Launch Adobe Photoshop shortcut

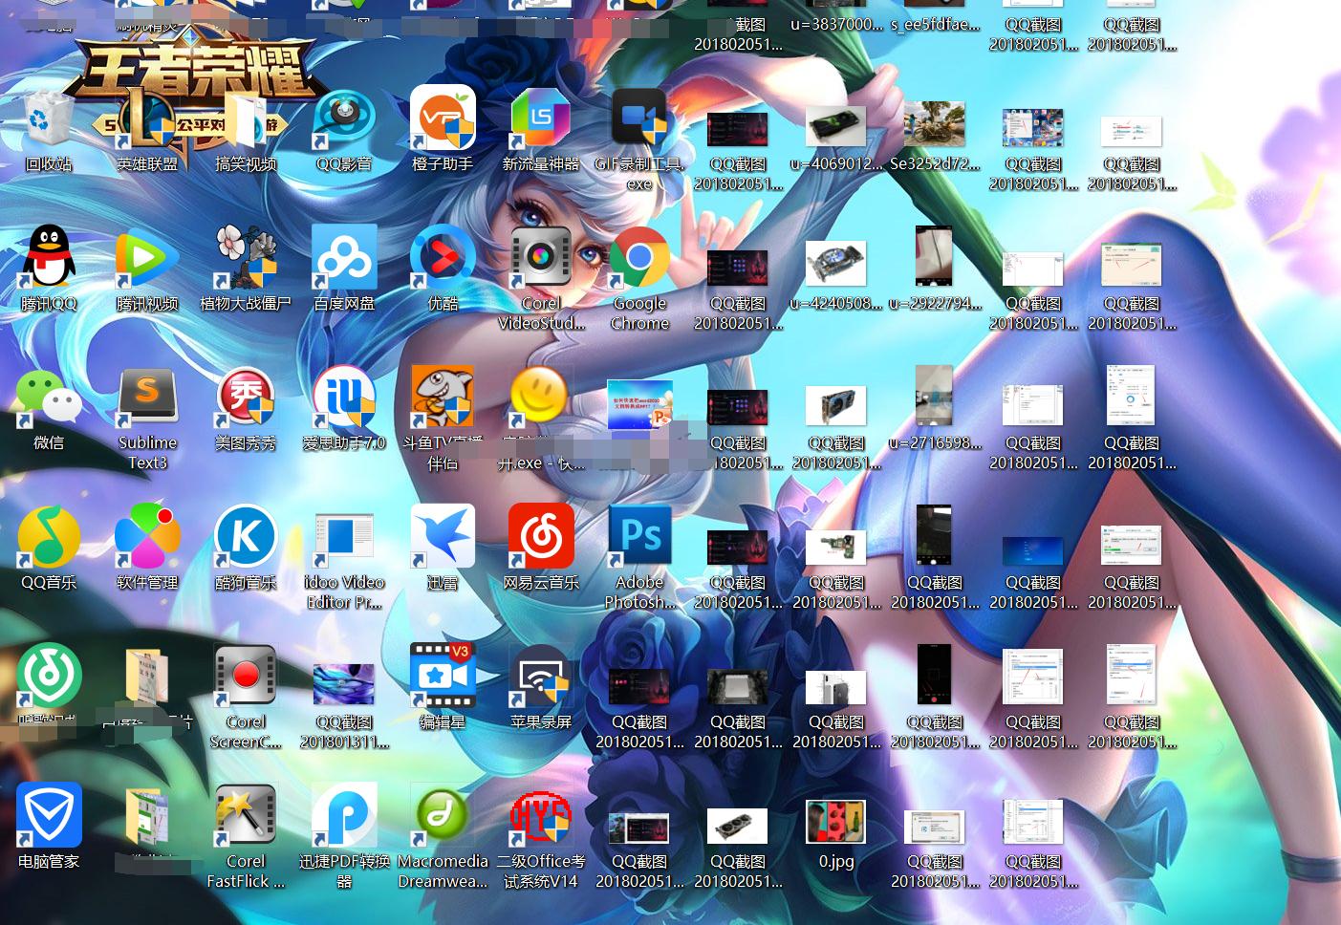[x=639, y=538]
